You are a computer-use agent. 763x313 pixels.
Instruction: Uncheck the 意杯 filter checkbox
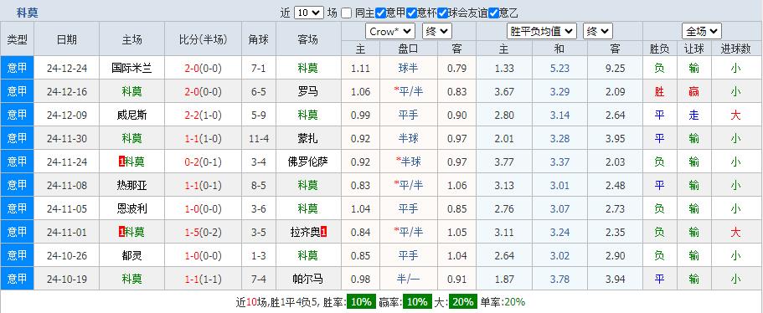point(411,13)
